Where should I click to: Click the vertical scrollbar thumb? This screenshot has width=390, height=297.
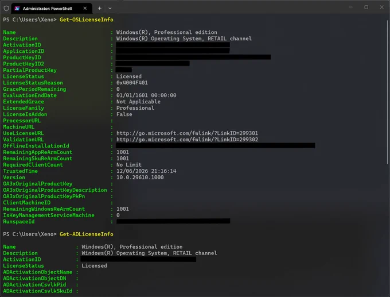click(388, 92)
